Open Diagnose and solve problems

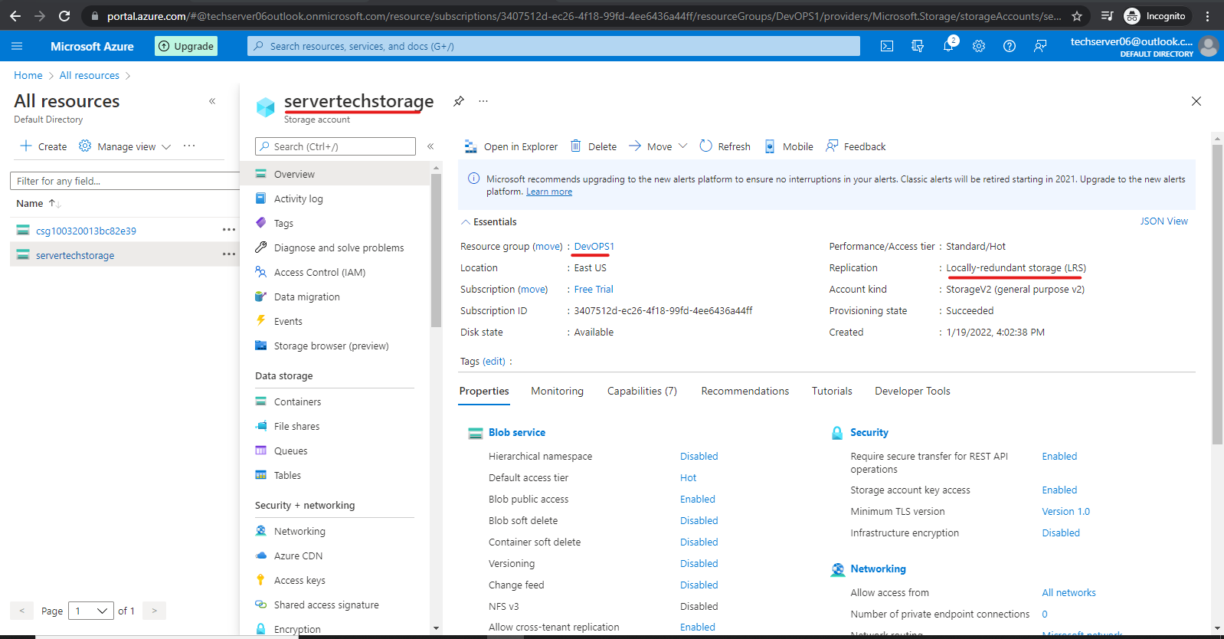[x=339, y=247]
